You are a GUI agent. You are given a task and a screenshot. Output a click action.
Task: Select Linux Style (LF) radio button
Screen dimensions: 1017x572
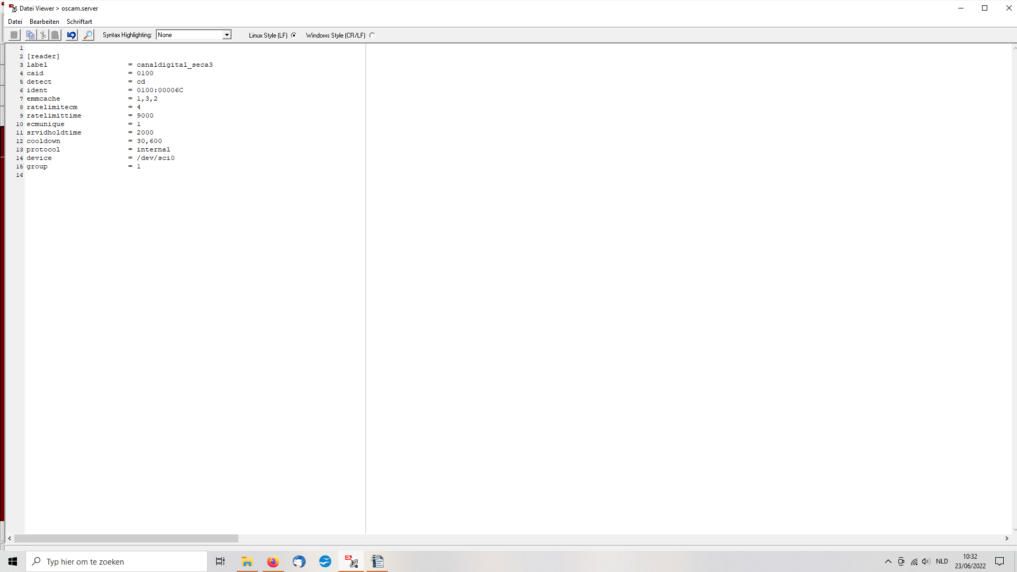pyautogui.click(x=293, y=35)
